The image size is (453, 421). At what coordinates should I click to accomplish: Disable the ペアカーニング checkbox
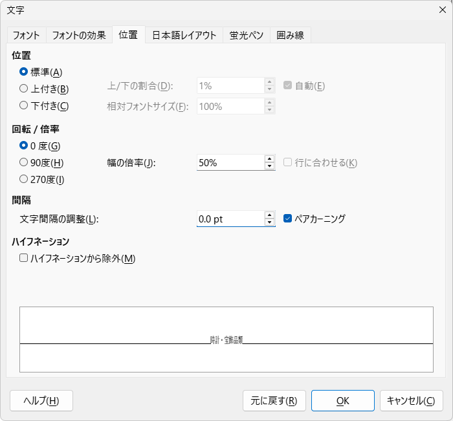coord(289,219)
